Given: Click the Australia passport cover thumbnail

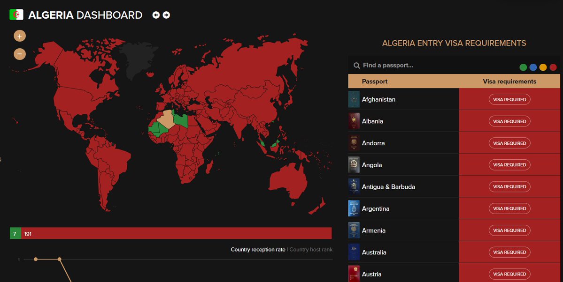Looking at the screenshot, I should point(354,252).
